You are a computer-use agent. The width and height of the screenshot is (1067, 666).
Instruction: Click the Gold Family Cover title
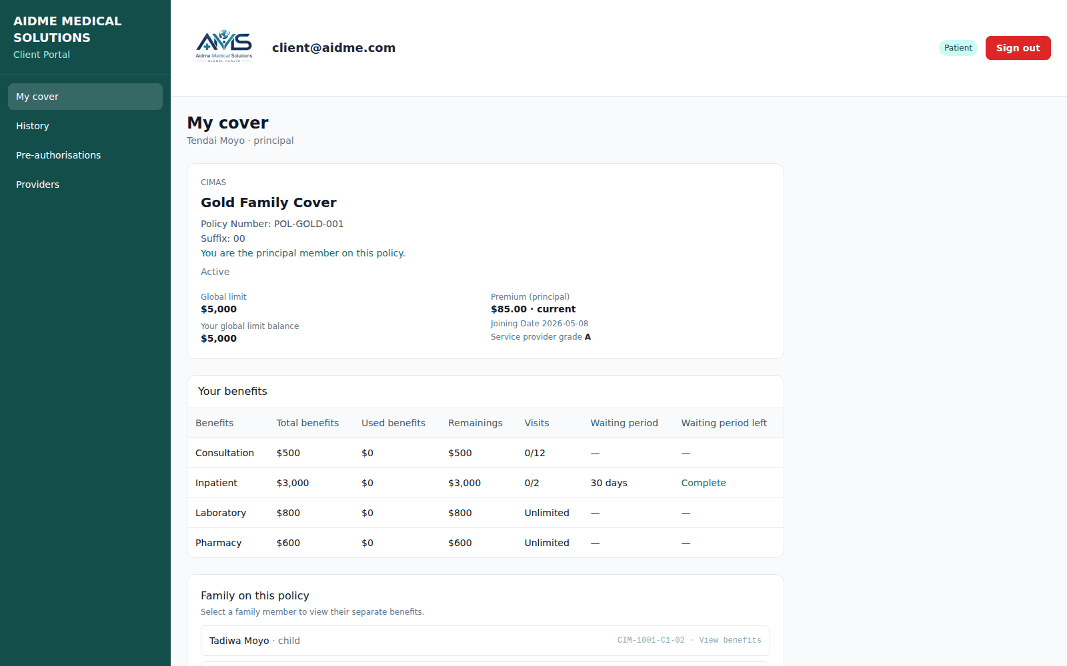pos(268,202)
